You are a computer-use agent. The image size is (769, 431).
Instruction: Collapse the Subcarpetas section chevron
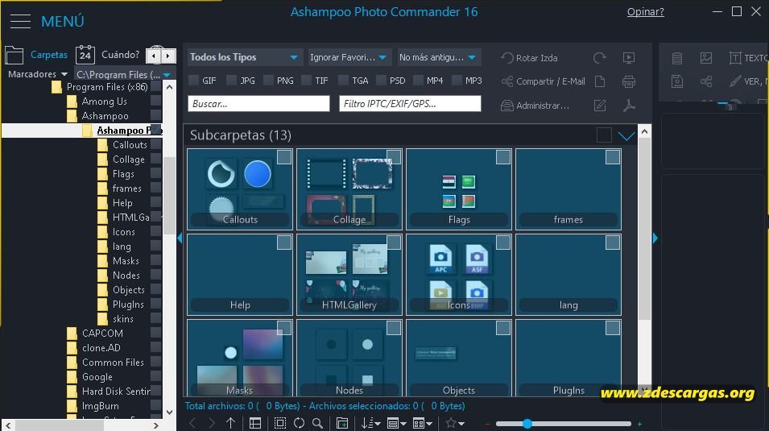[626, 136]
